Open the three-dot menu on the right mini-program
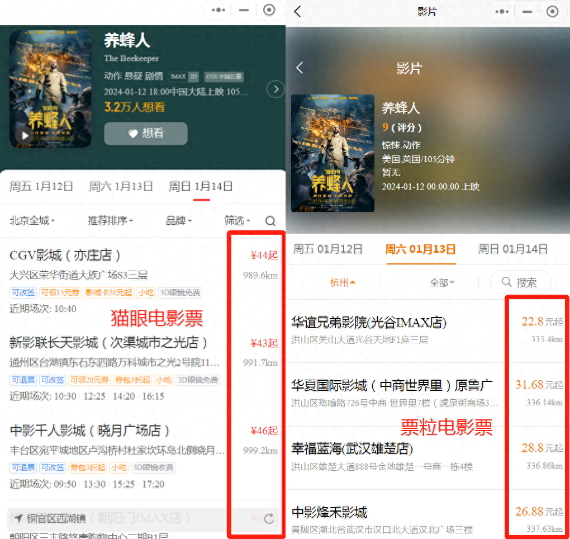Viewport: 570px width, 539px height. click(x=502, y=11)
